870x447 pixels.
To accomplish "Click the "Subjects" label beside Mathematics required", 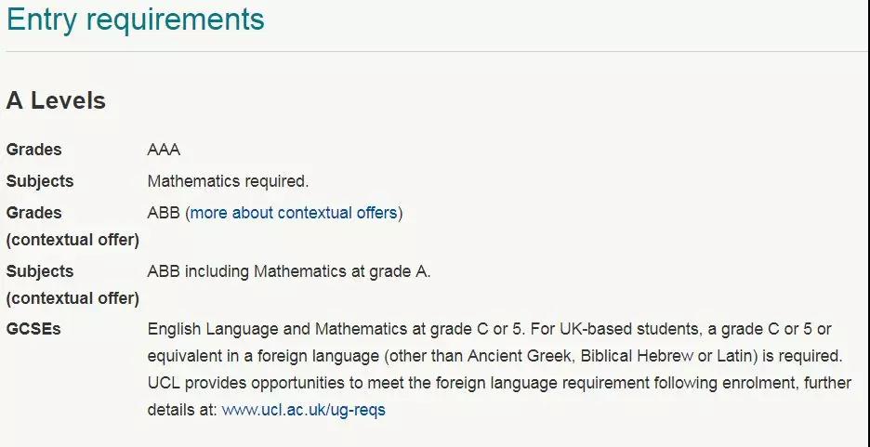I will (40, 181).
